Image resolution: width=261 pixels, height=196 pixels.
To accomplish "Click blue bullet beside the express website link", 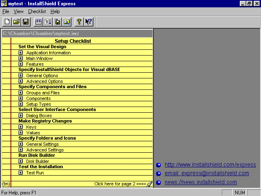I will pyautogui.click(x=159, y=165).
